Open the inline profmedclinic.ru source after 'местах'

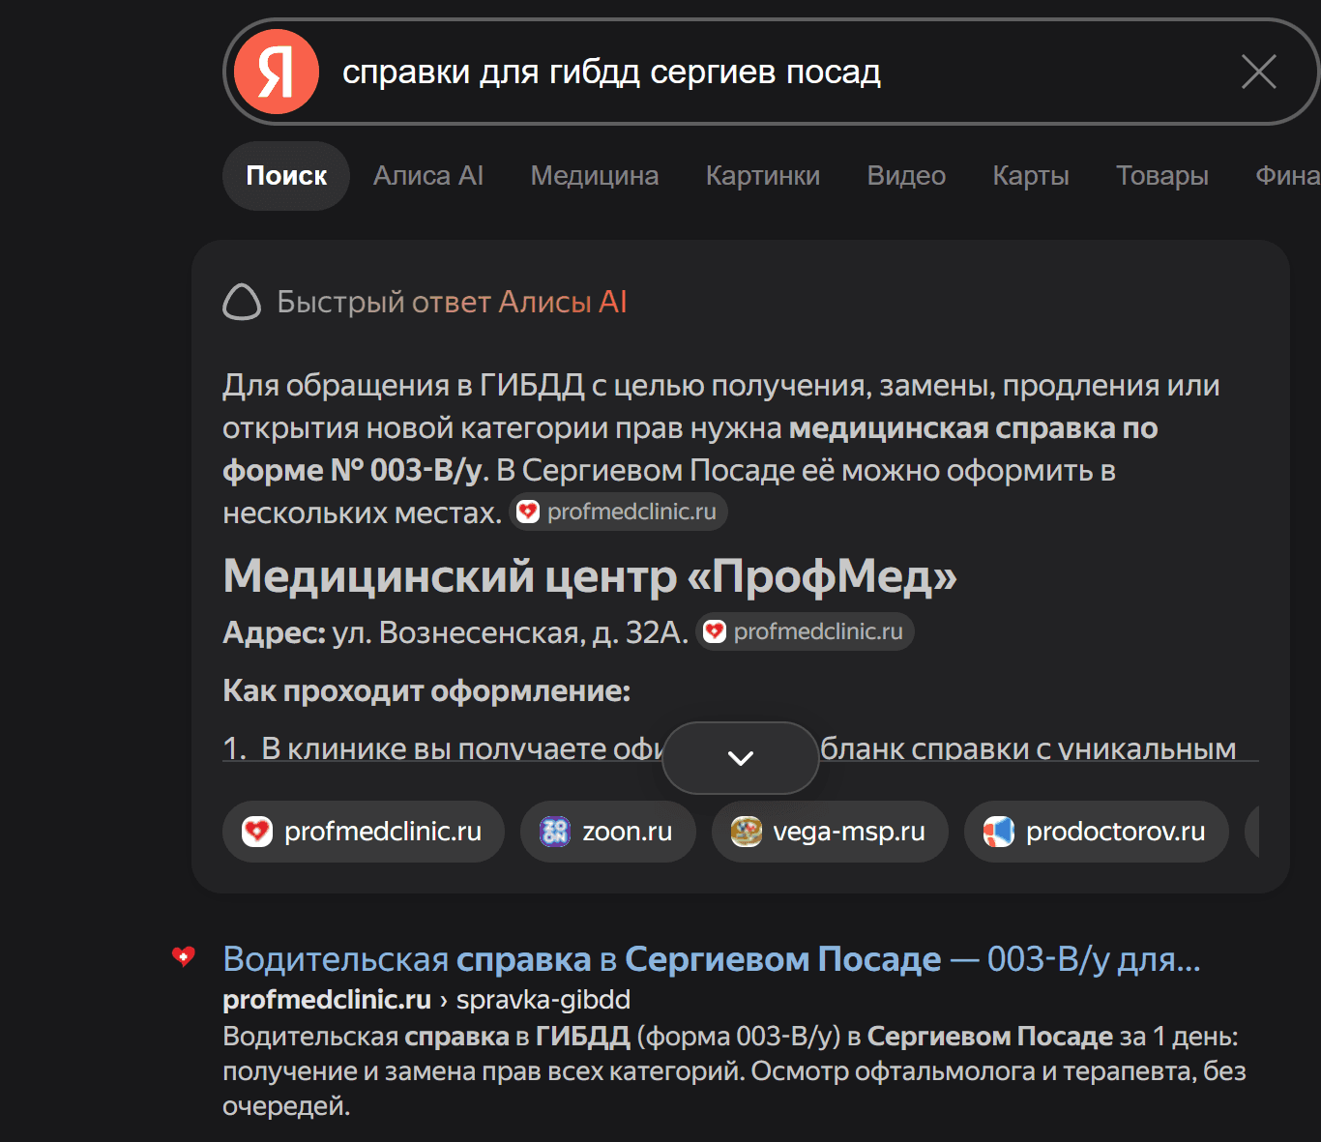click(x=619, y=512)
